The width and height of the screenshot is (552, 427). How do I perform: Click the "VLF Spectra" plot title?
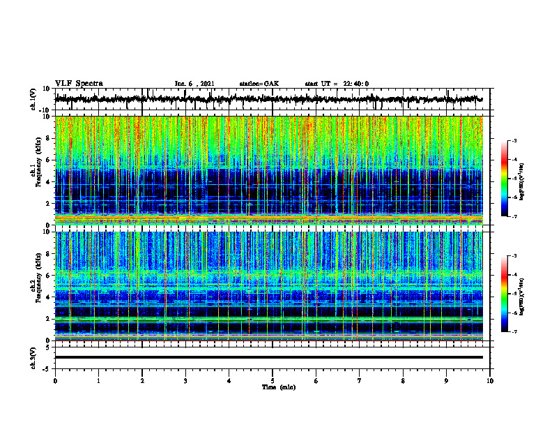pos(79,84)
